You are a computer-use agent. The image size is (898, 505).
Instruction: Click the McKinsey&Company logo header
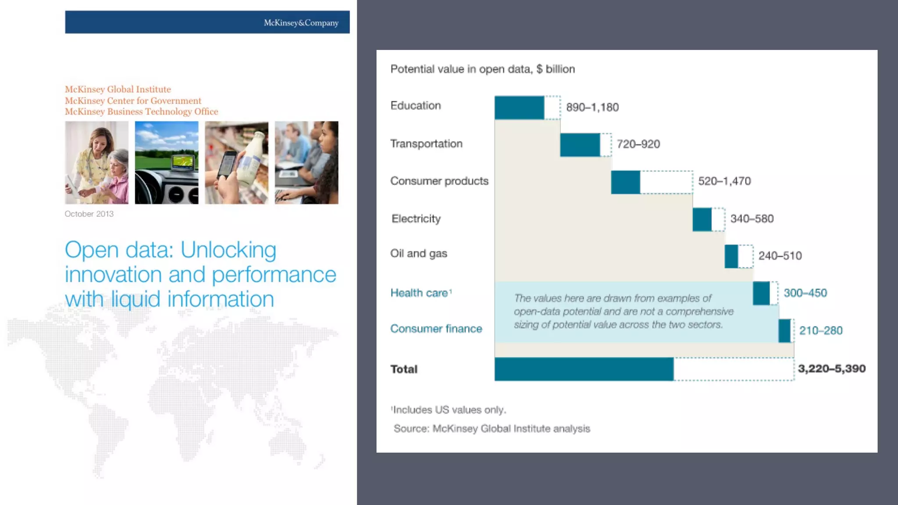coord(301,23)
